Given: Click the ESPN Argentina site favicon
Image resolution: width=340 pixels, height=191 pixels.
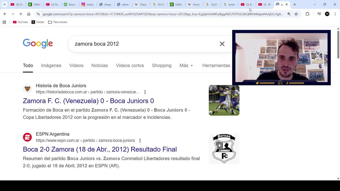Looking at the screenshot, I should (x=27, y=137).
